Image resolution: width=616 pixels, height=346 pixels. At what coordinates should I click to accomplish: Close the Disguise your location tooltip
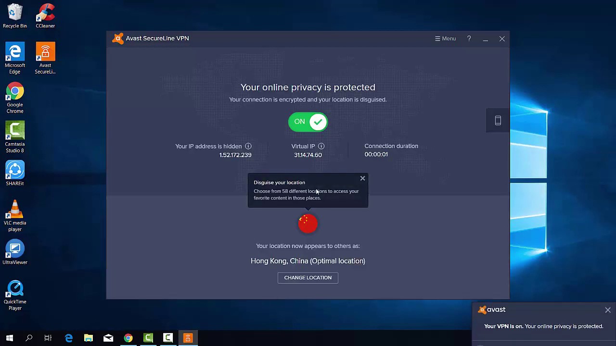(x=362, y=178)
